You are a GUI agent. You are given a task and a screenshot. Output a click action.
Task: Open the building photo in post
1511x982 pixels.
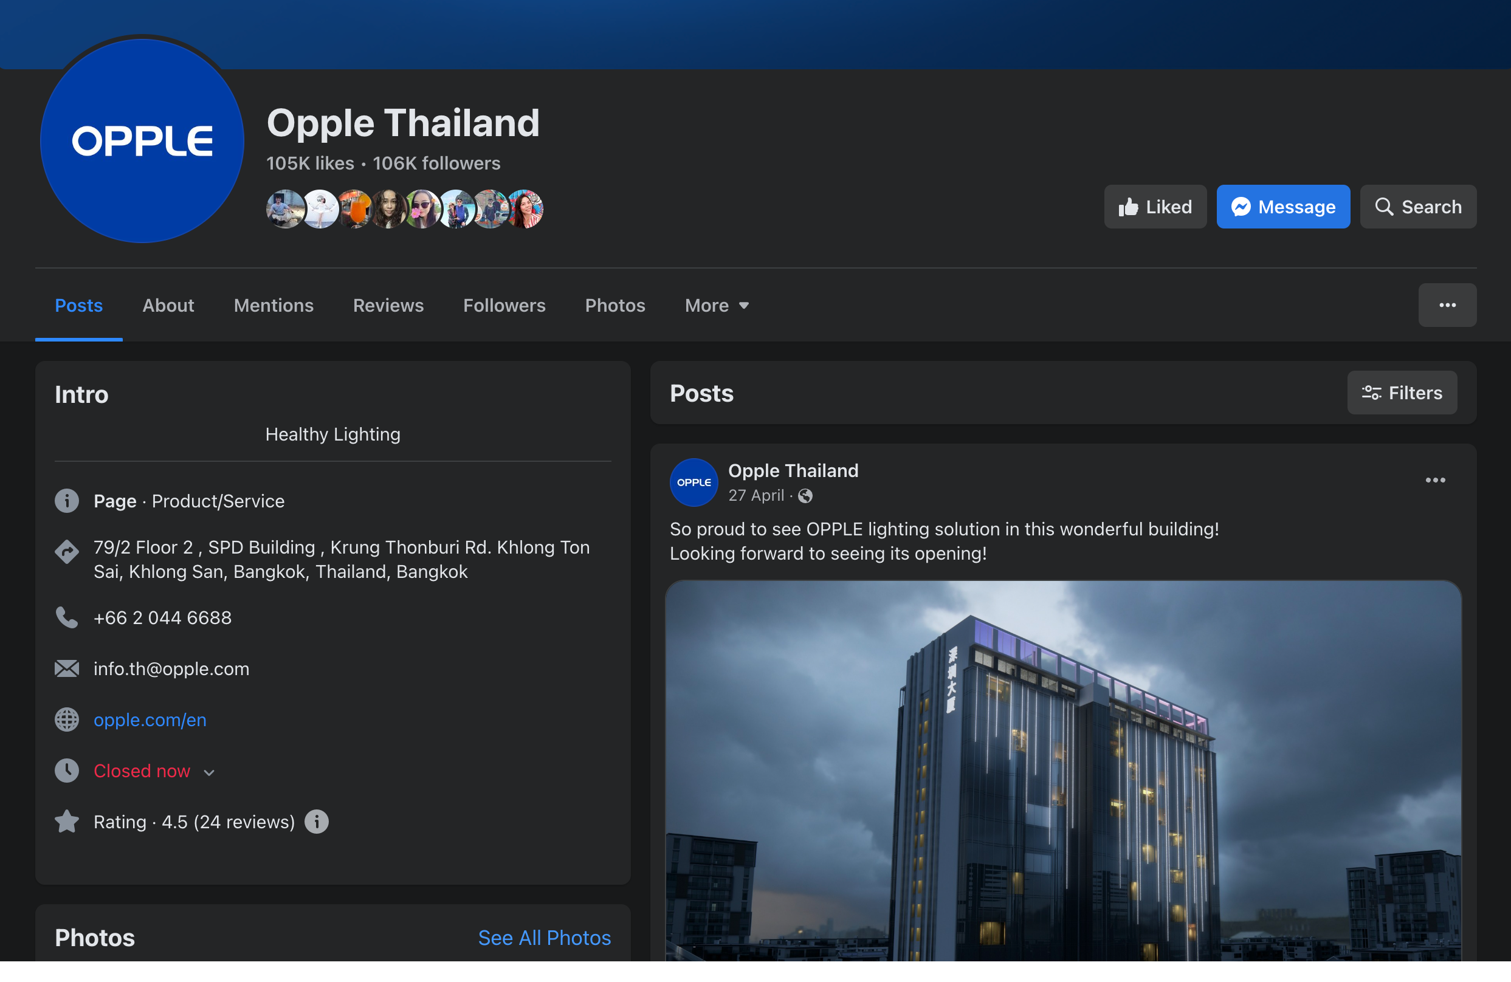pos(1064,771)
